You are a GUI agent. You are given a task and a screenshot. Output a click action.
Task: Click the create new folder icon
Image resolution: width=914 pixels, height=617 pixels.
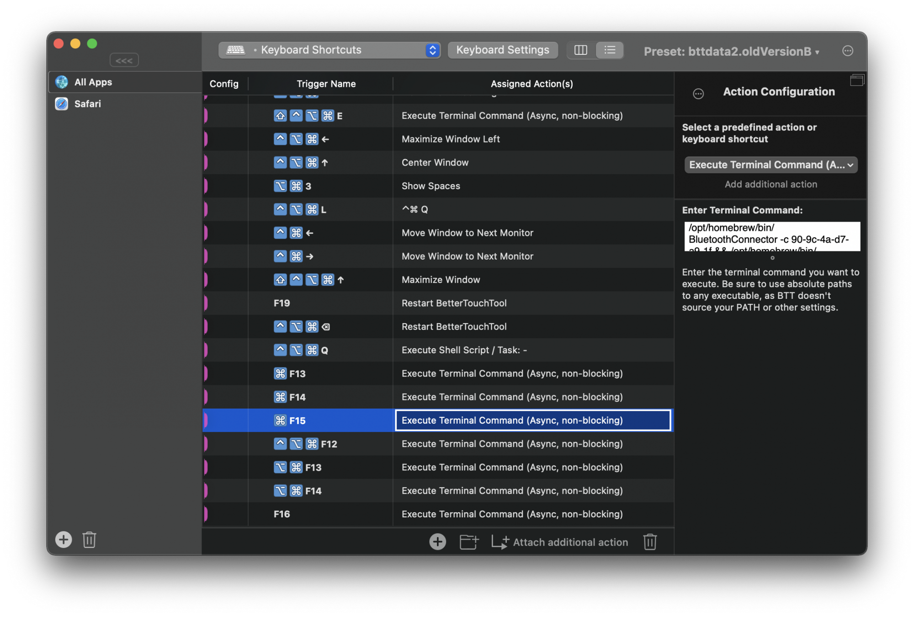coord(469,542)
